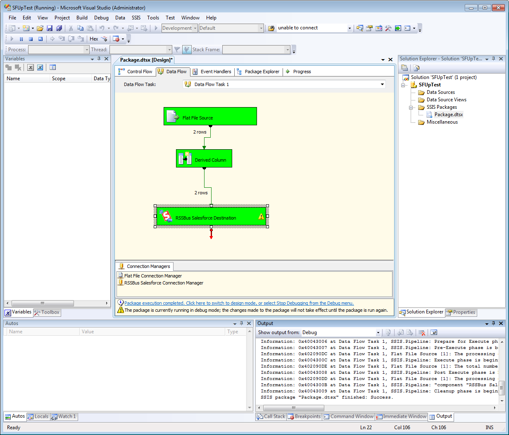Open the Breakpoints tab at the bottom
509x435 pixels.
tap(304, 416)
